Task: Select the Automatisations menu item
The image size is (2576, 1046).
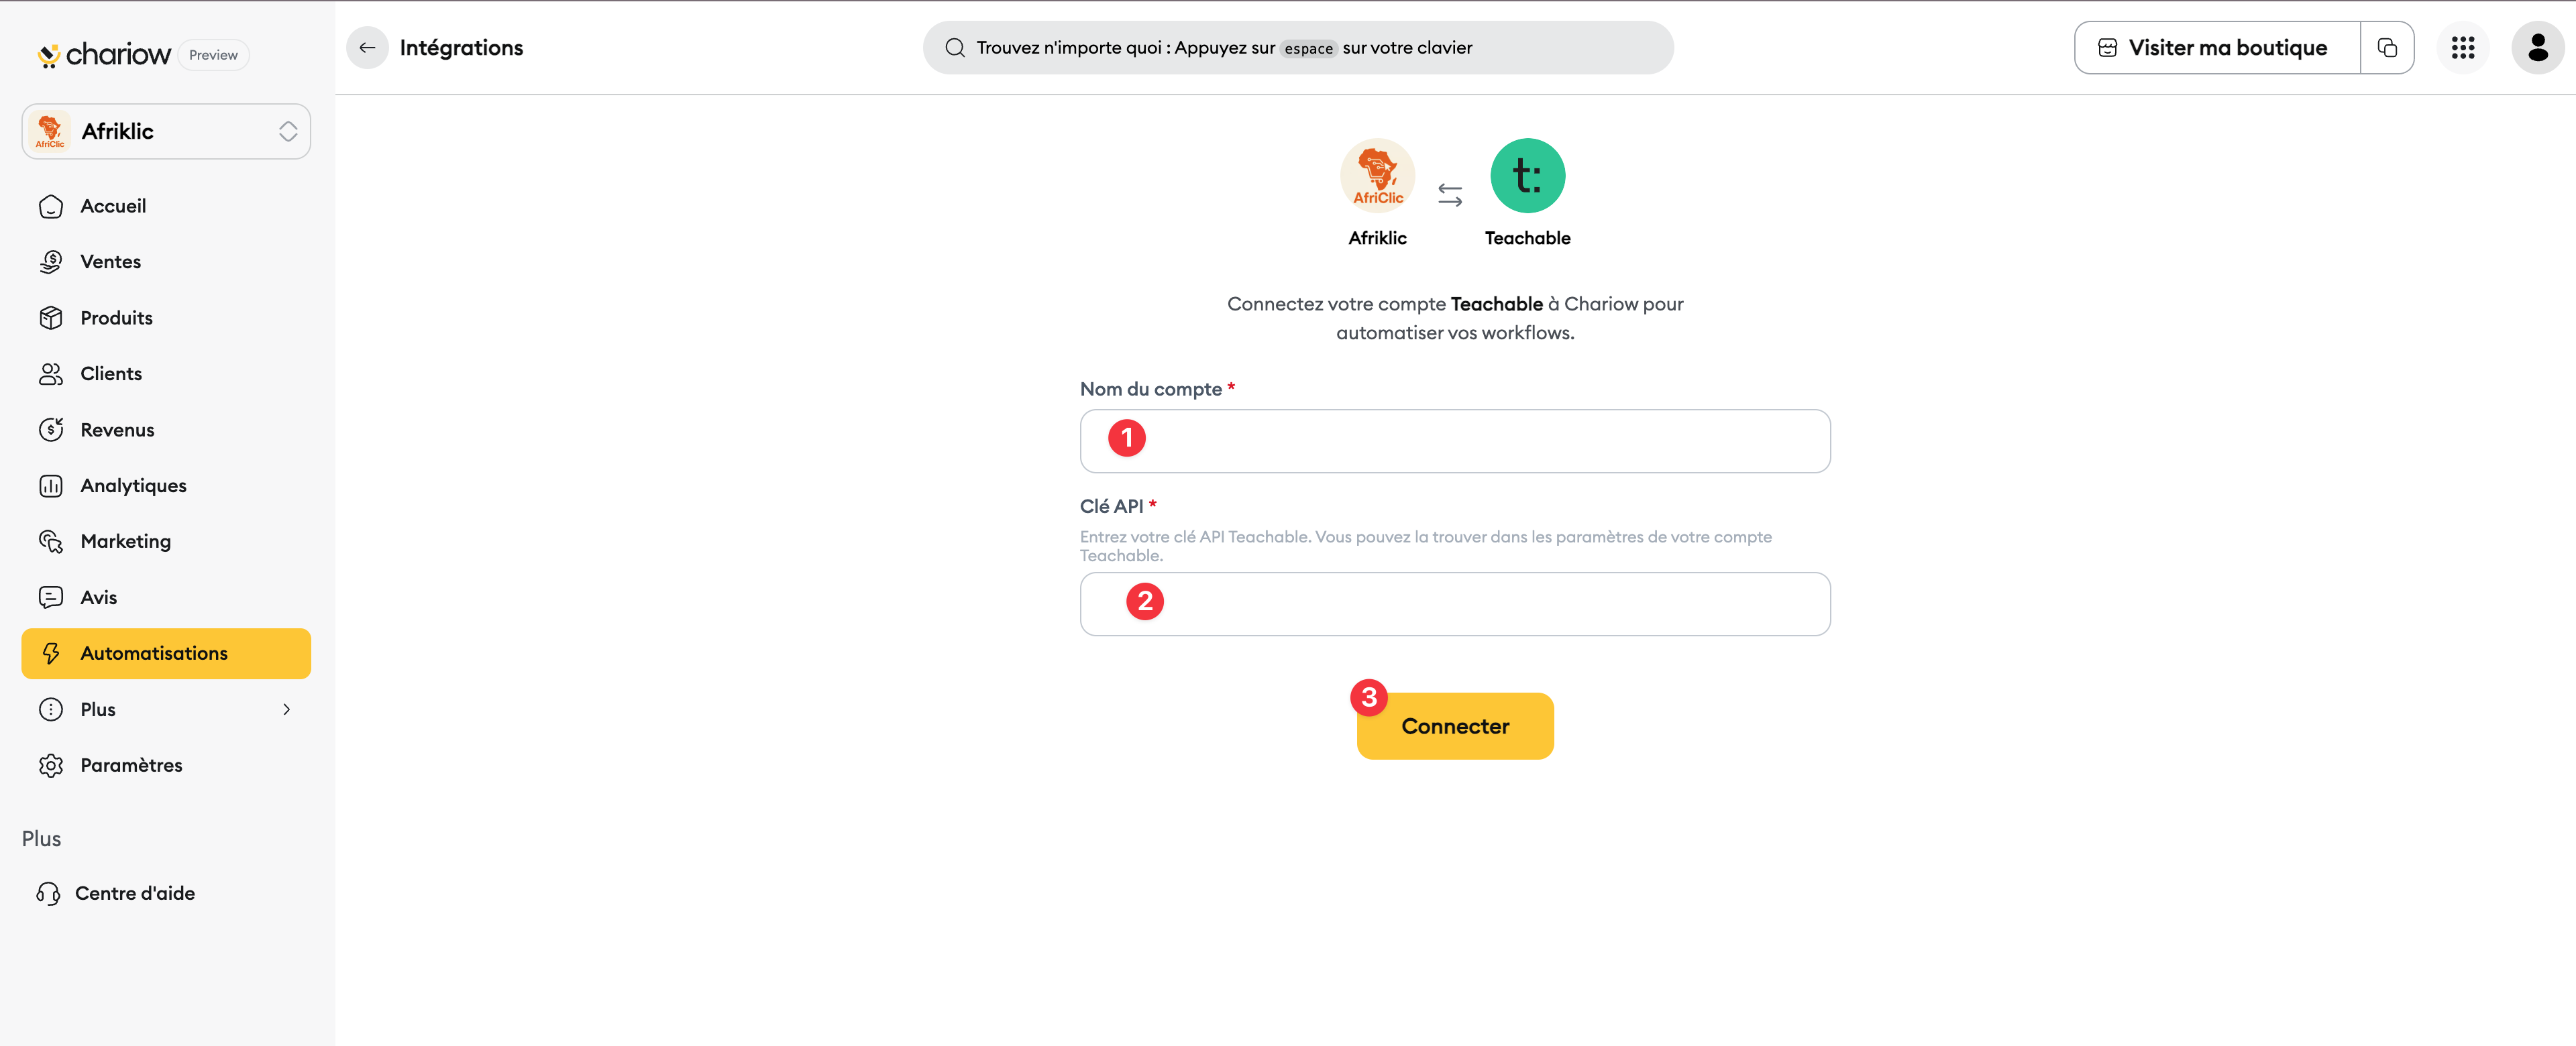Action: tap(166, 653)
